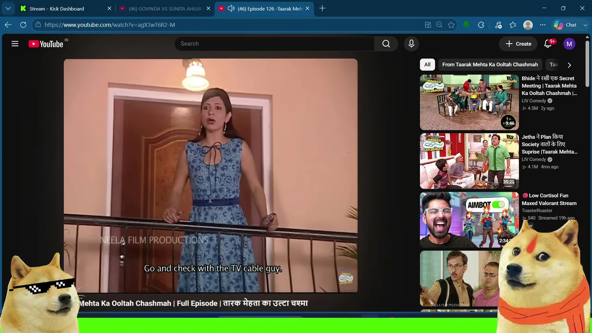Close the Stream - Kick Dashboard tab

(110, 9)
